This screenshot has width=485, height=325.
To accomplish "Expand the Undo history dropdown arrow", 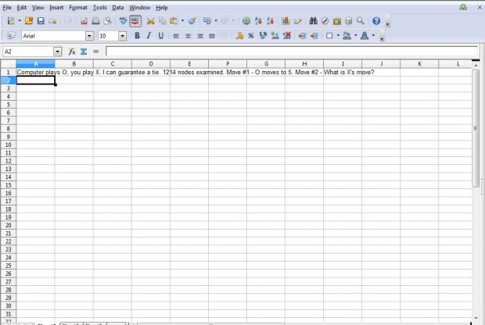I will click(216, 20).
